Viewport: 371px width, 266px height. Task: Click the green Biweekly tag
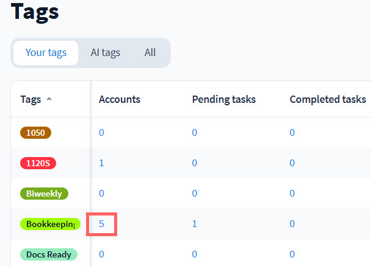tap(44, 194)
